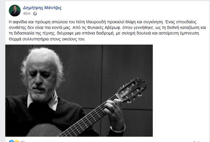Click the bearded man's face in photo
Viewport: 210px width, 142px height.
point(40,81)
